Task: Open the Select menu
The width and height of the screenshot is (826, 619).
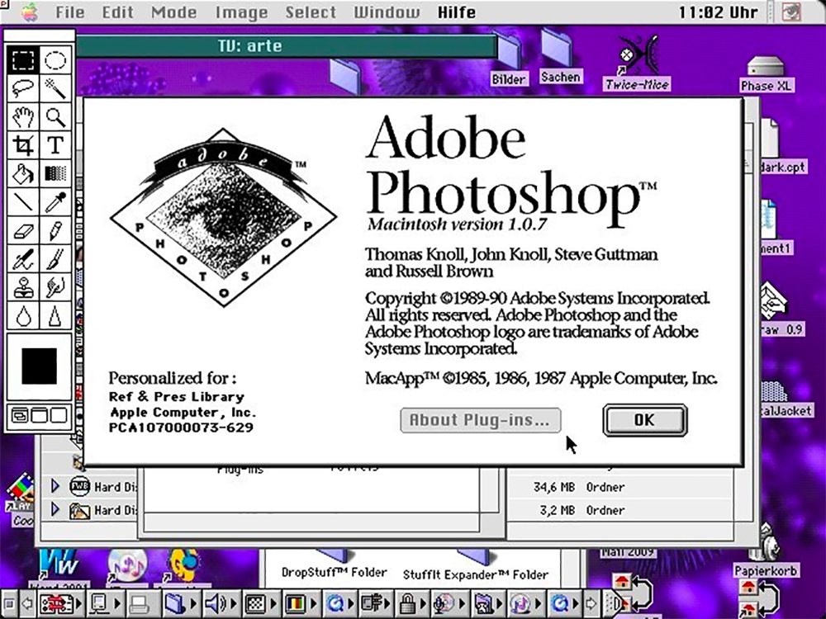Action: coord(311,12)
